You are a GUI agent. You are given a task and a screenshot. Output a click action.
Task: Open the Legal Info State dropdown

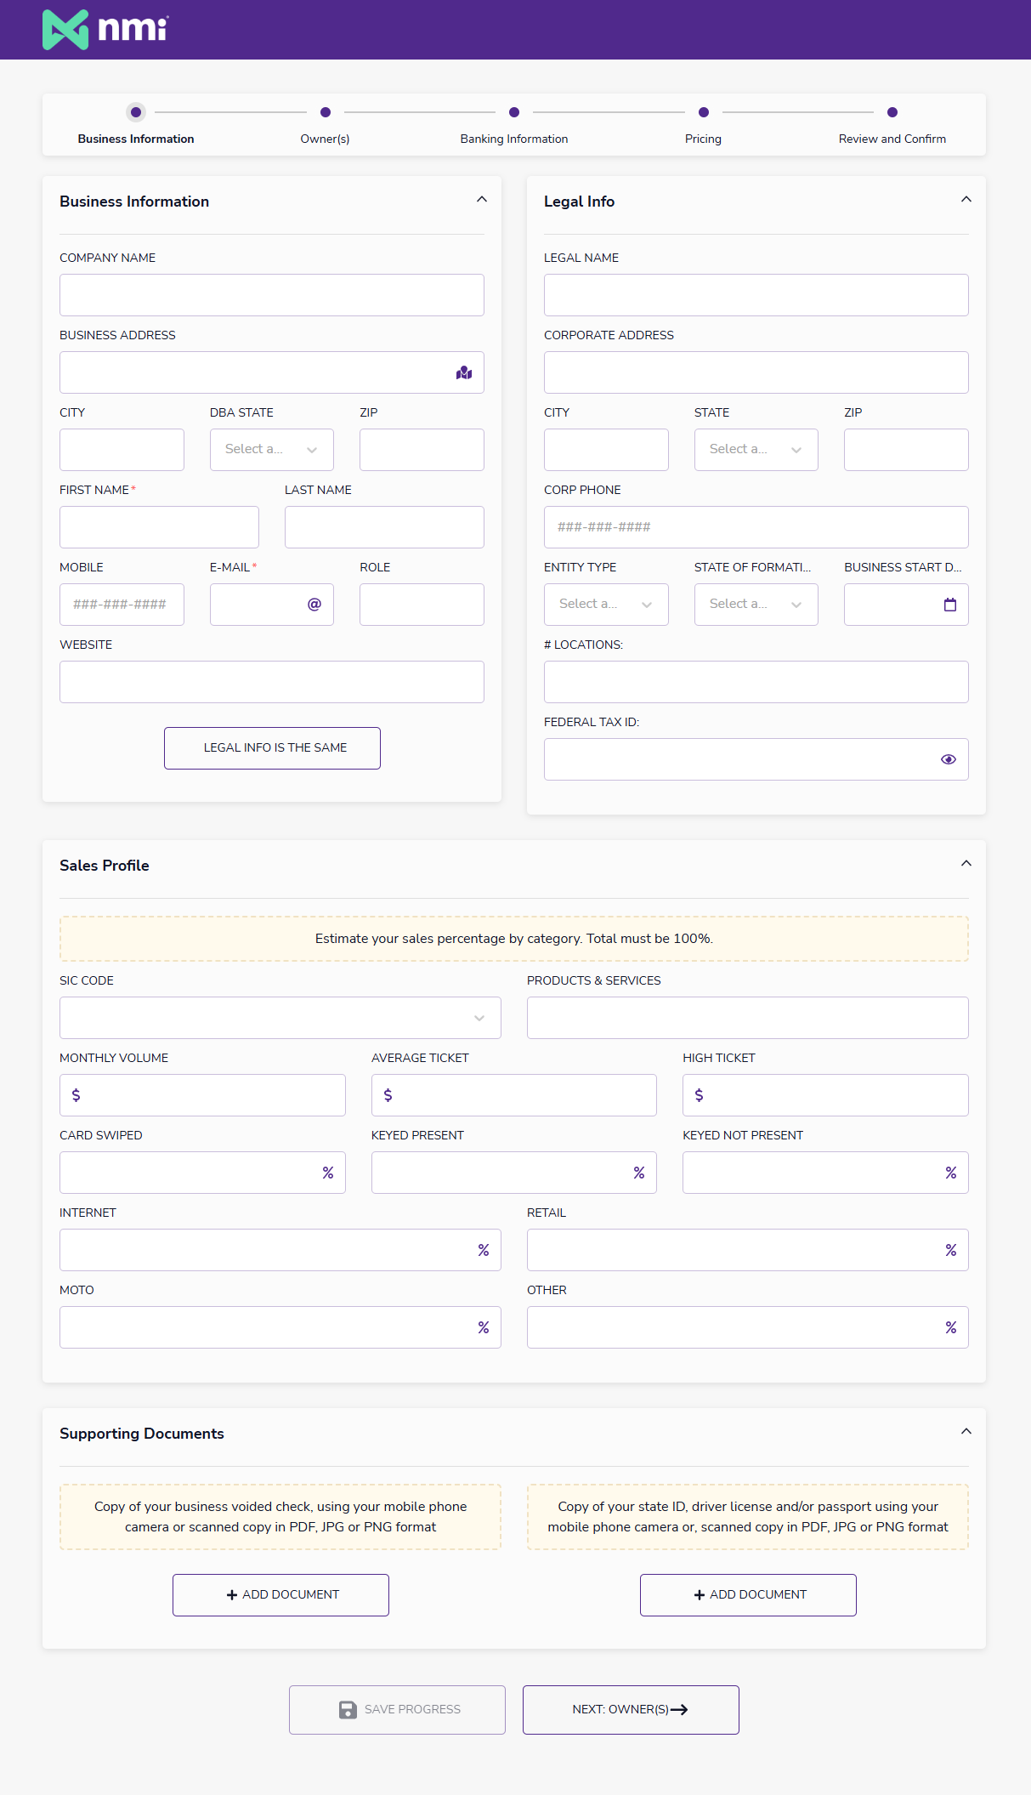coord(756,450)
